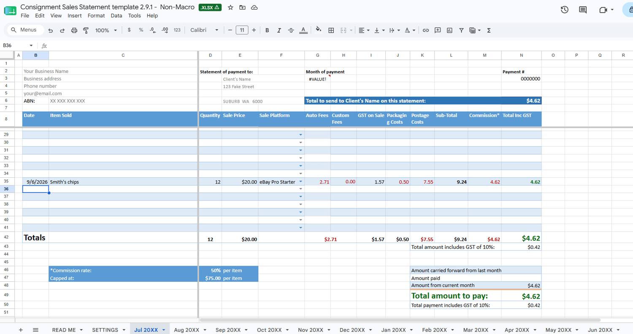Switch to the Oct 20XX sheet tab
This screenshot has width=633, height=334.
pos(269,330)
